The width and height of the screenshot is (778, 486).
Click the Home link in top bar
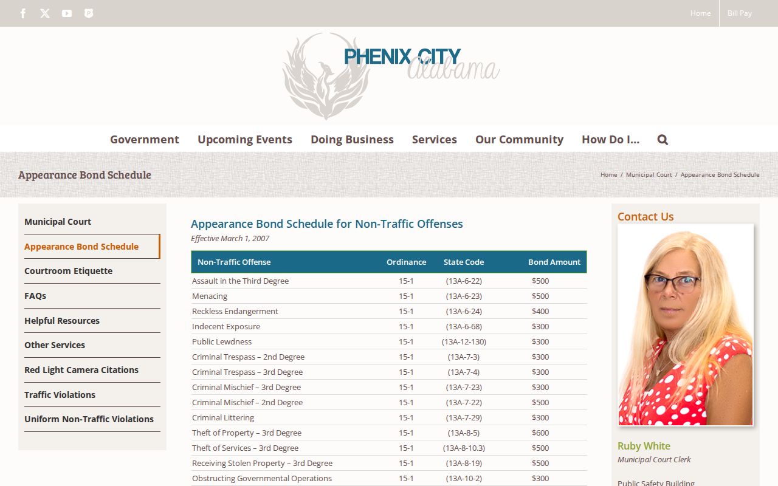[x=700, y=13]
